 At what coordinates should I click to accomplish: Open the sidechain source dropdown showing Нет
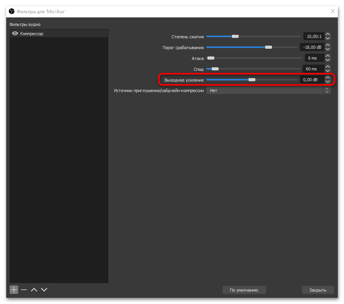[x=268, y=91]
